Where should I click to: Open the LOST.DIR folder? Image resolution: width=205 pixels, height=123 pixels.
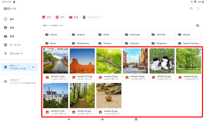pyautogui.click(x=162, y=35)
